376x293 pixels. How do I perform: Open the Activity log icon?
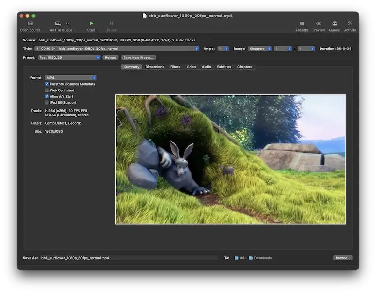click(350, 23)
